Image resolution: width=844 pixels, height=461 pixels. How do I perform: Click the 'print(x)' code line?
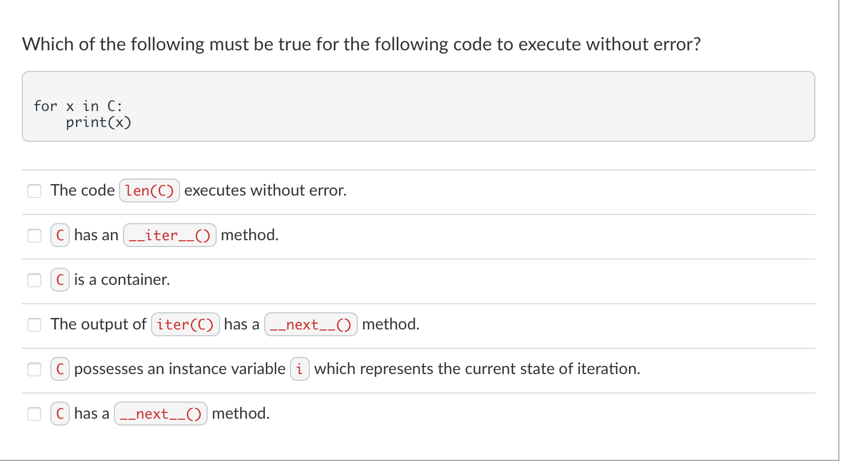[x=98, y=122]
